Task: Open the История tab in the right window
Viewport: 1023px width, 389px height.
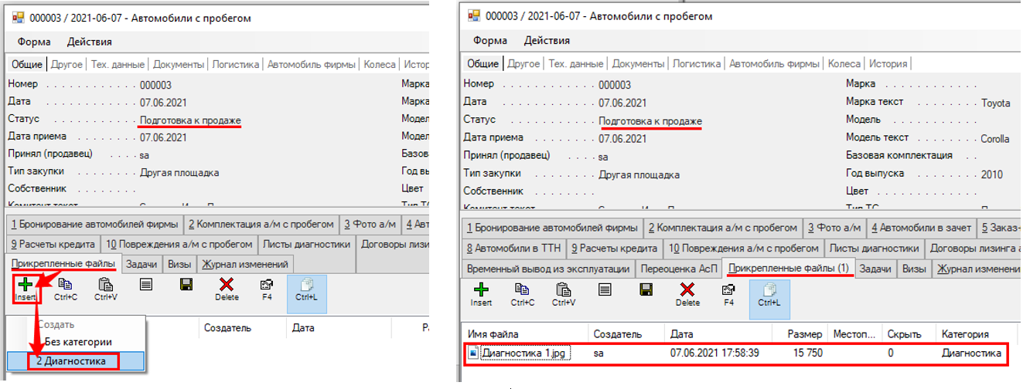Action: pyautogui.click(x=888, y=63)
